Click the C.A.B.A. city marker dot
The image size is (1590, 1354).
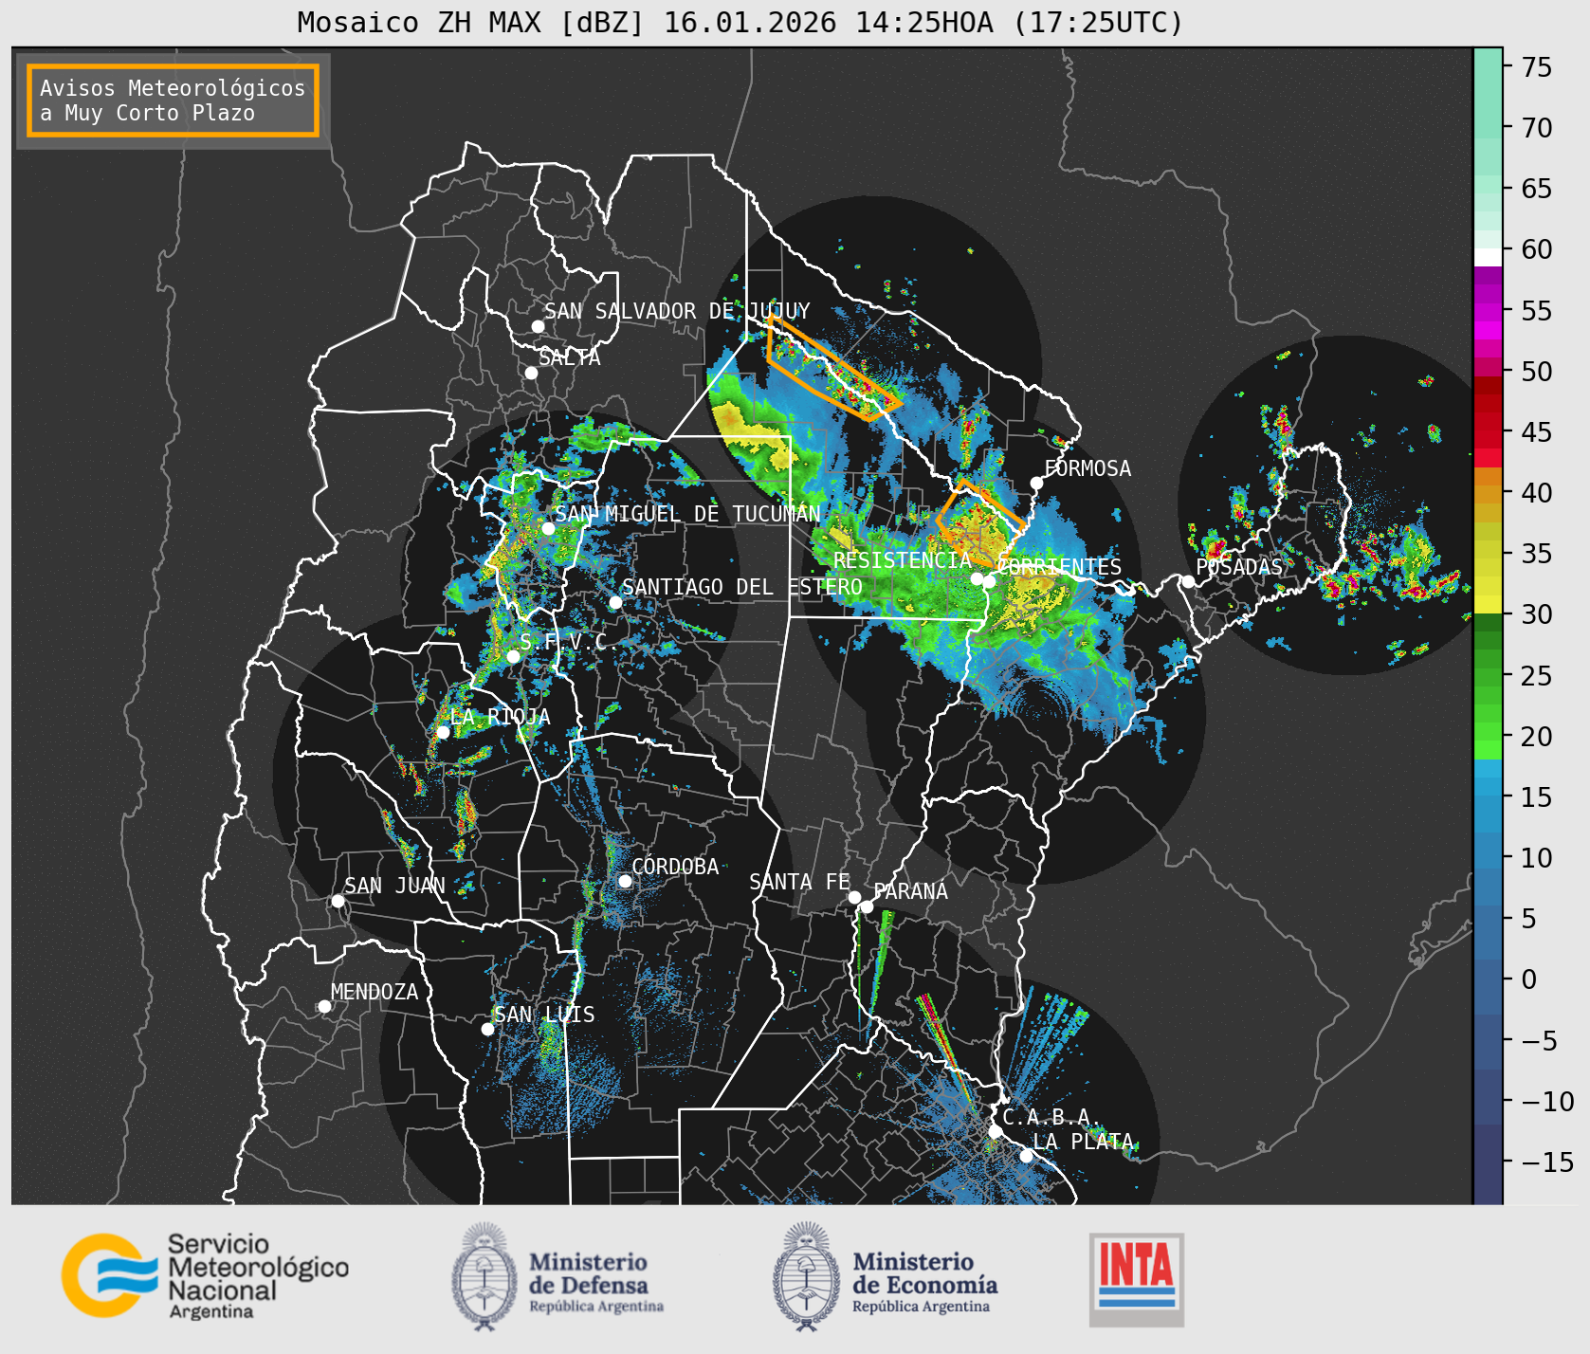pos(996,1132)
